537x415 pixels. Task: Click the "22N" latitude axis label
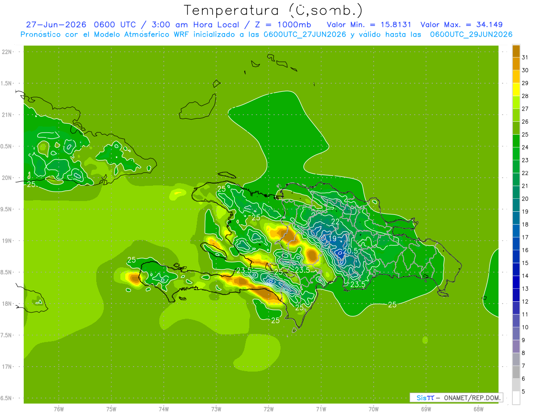pos(7,52)
